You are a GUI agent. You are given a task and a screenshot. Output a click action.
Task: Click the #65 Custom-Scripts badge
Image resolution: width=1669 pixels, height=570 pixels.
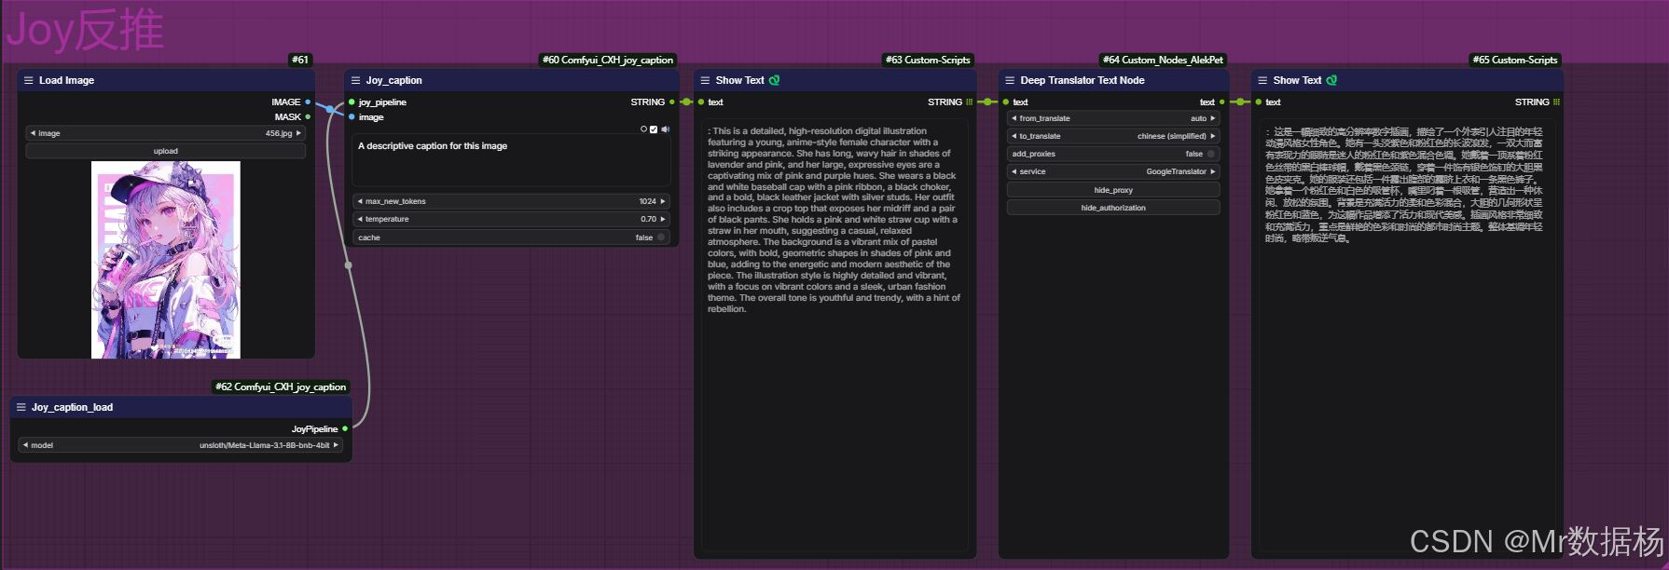coord(1515,60)
